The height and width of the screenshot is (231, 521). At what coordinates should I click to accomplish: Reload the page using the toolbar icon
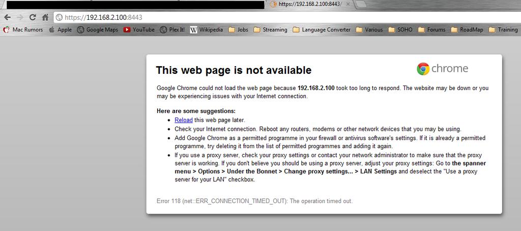click(x=33, y=17)
